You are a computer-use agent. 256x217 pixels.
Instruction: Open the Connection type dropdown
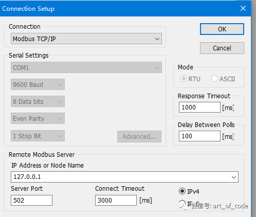86,39
